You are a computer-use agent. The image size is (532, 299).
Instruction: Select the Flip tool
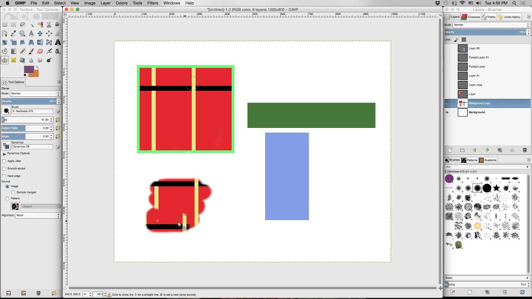(40, 42)
